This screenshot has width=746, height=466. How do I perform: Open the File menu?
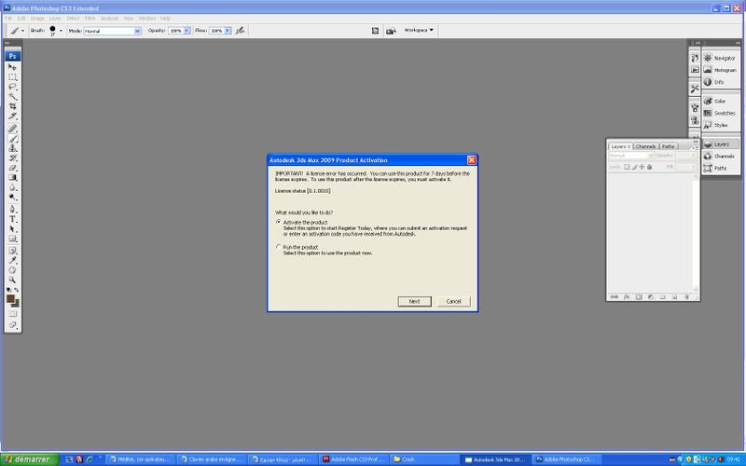click(8, 19)
